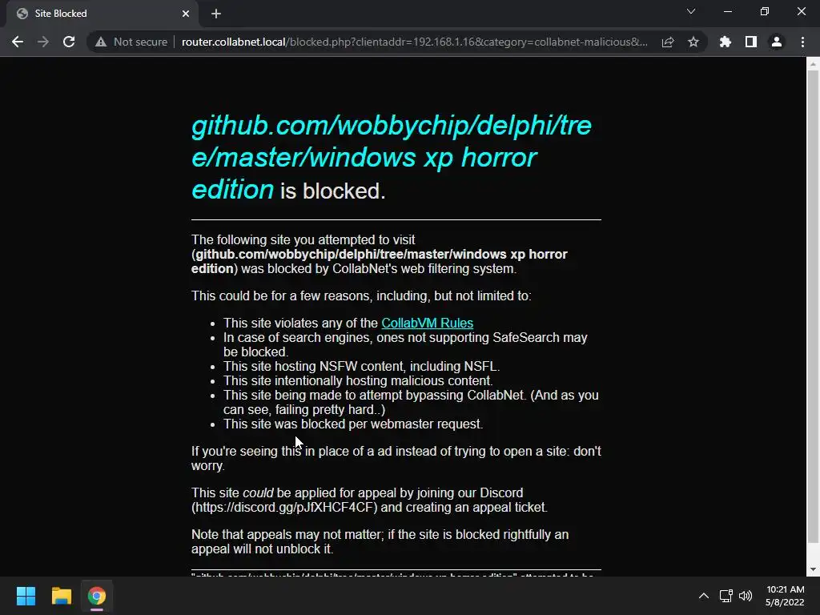Open the Windows Start menu

coord(26,596)
